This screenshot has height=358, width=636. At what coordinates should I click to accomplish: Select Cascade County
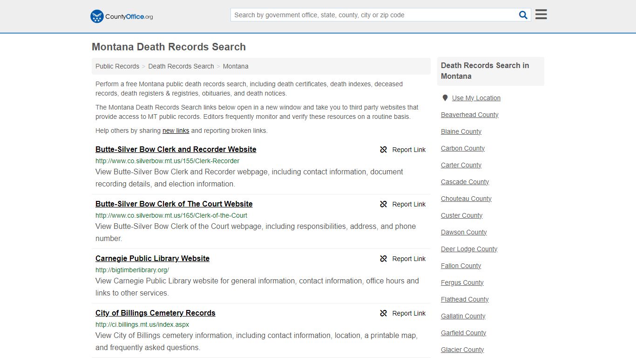pyautogui.click(x=465, y=182)
